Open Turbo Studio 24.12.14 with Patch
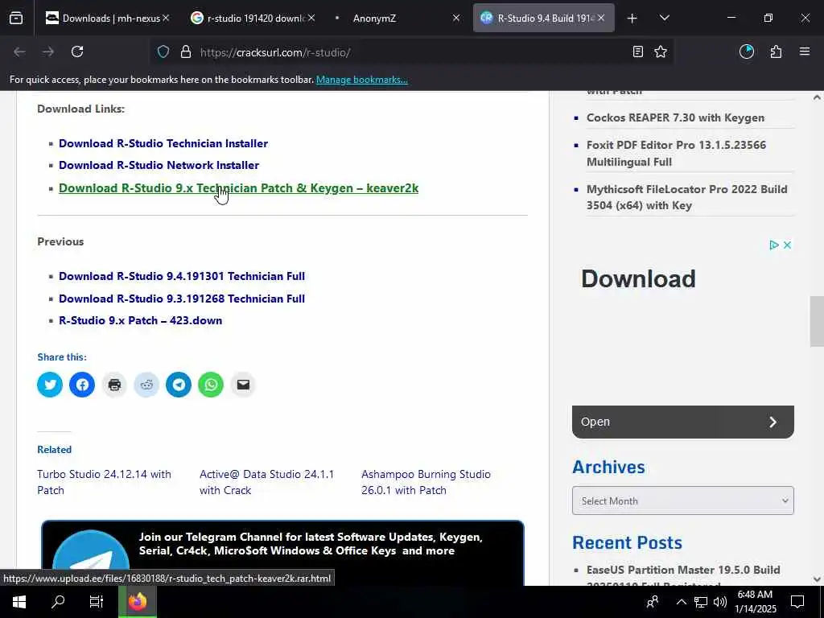The image size is (824, 618). 104,482
